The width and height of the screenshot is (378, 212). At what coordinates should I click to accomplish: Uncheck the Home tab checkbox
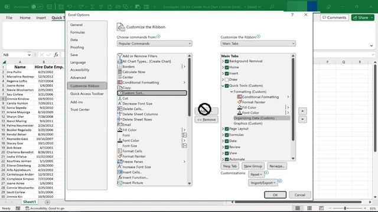point(227,67)
